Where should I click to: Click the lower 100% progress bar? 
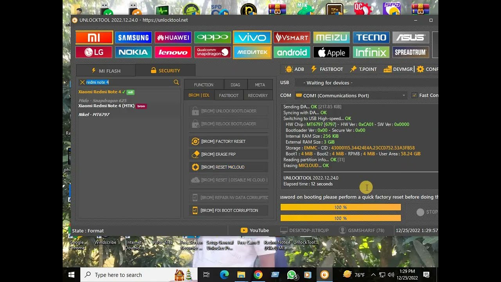pyautogui.click(x=341, y=218)
